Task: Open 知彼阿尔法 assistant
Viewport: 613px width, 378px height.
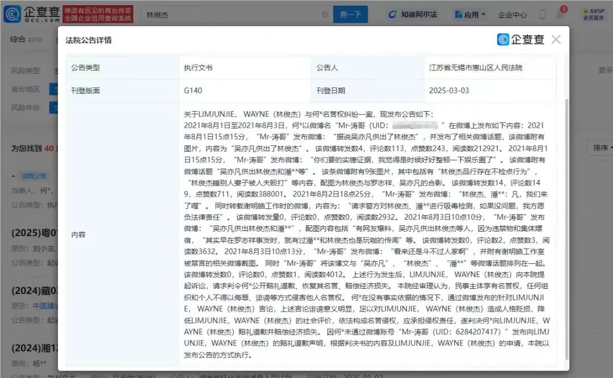Action: pos(413,15)
